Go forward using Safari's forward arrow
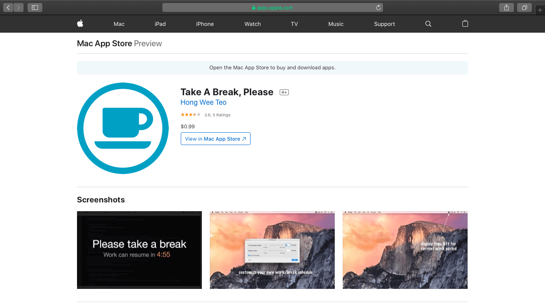Viewport: 545px width, 306px height. 18,8
